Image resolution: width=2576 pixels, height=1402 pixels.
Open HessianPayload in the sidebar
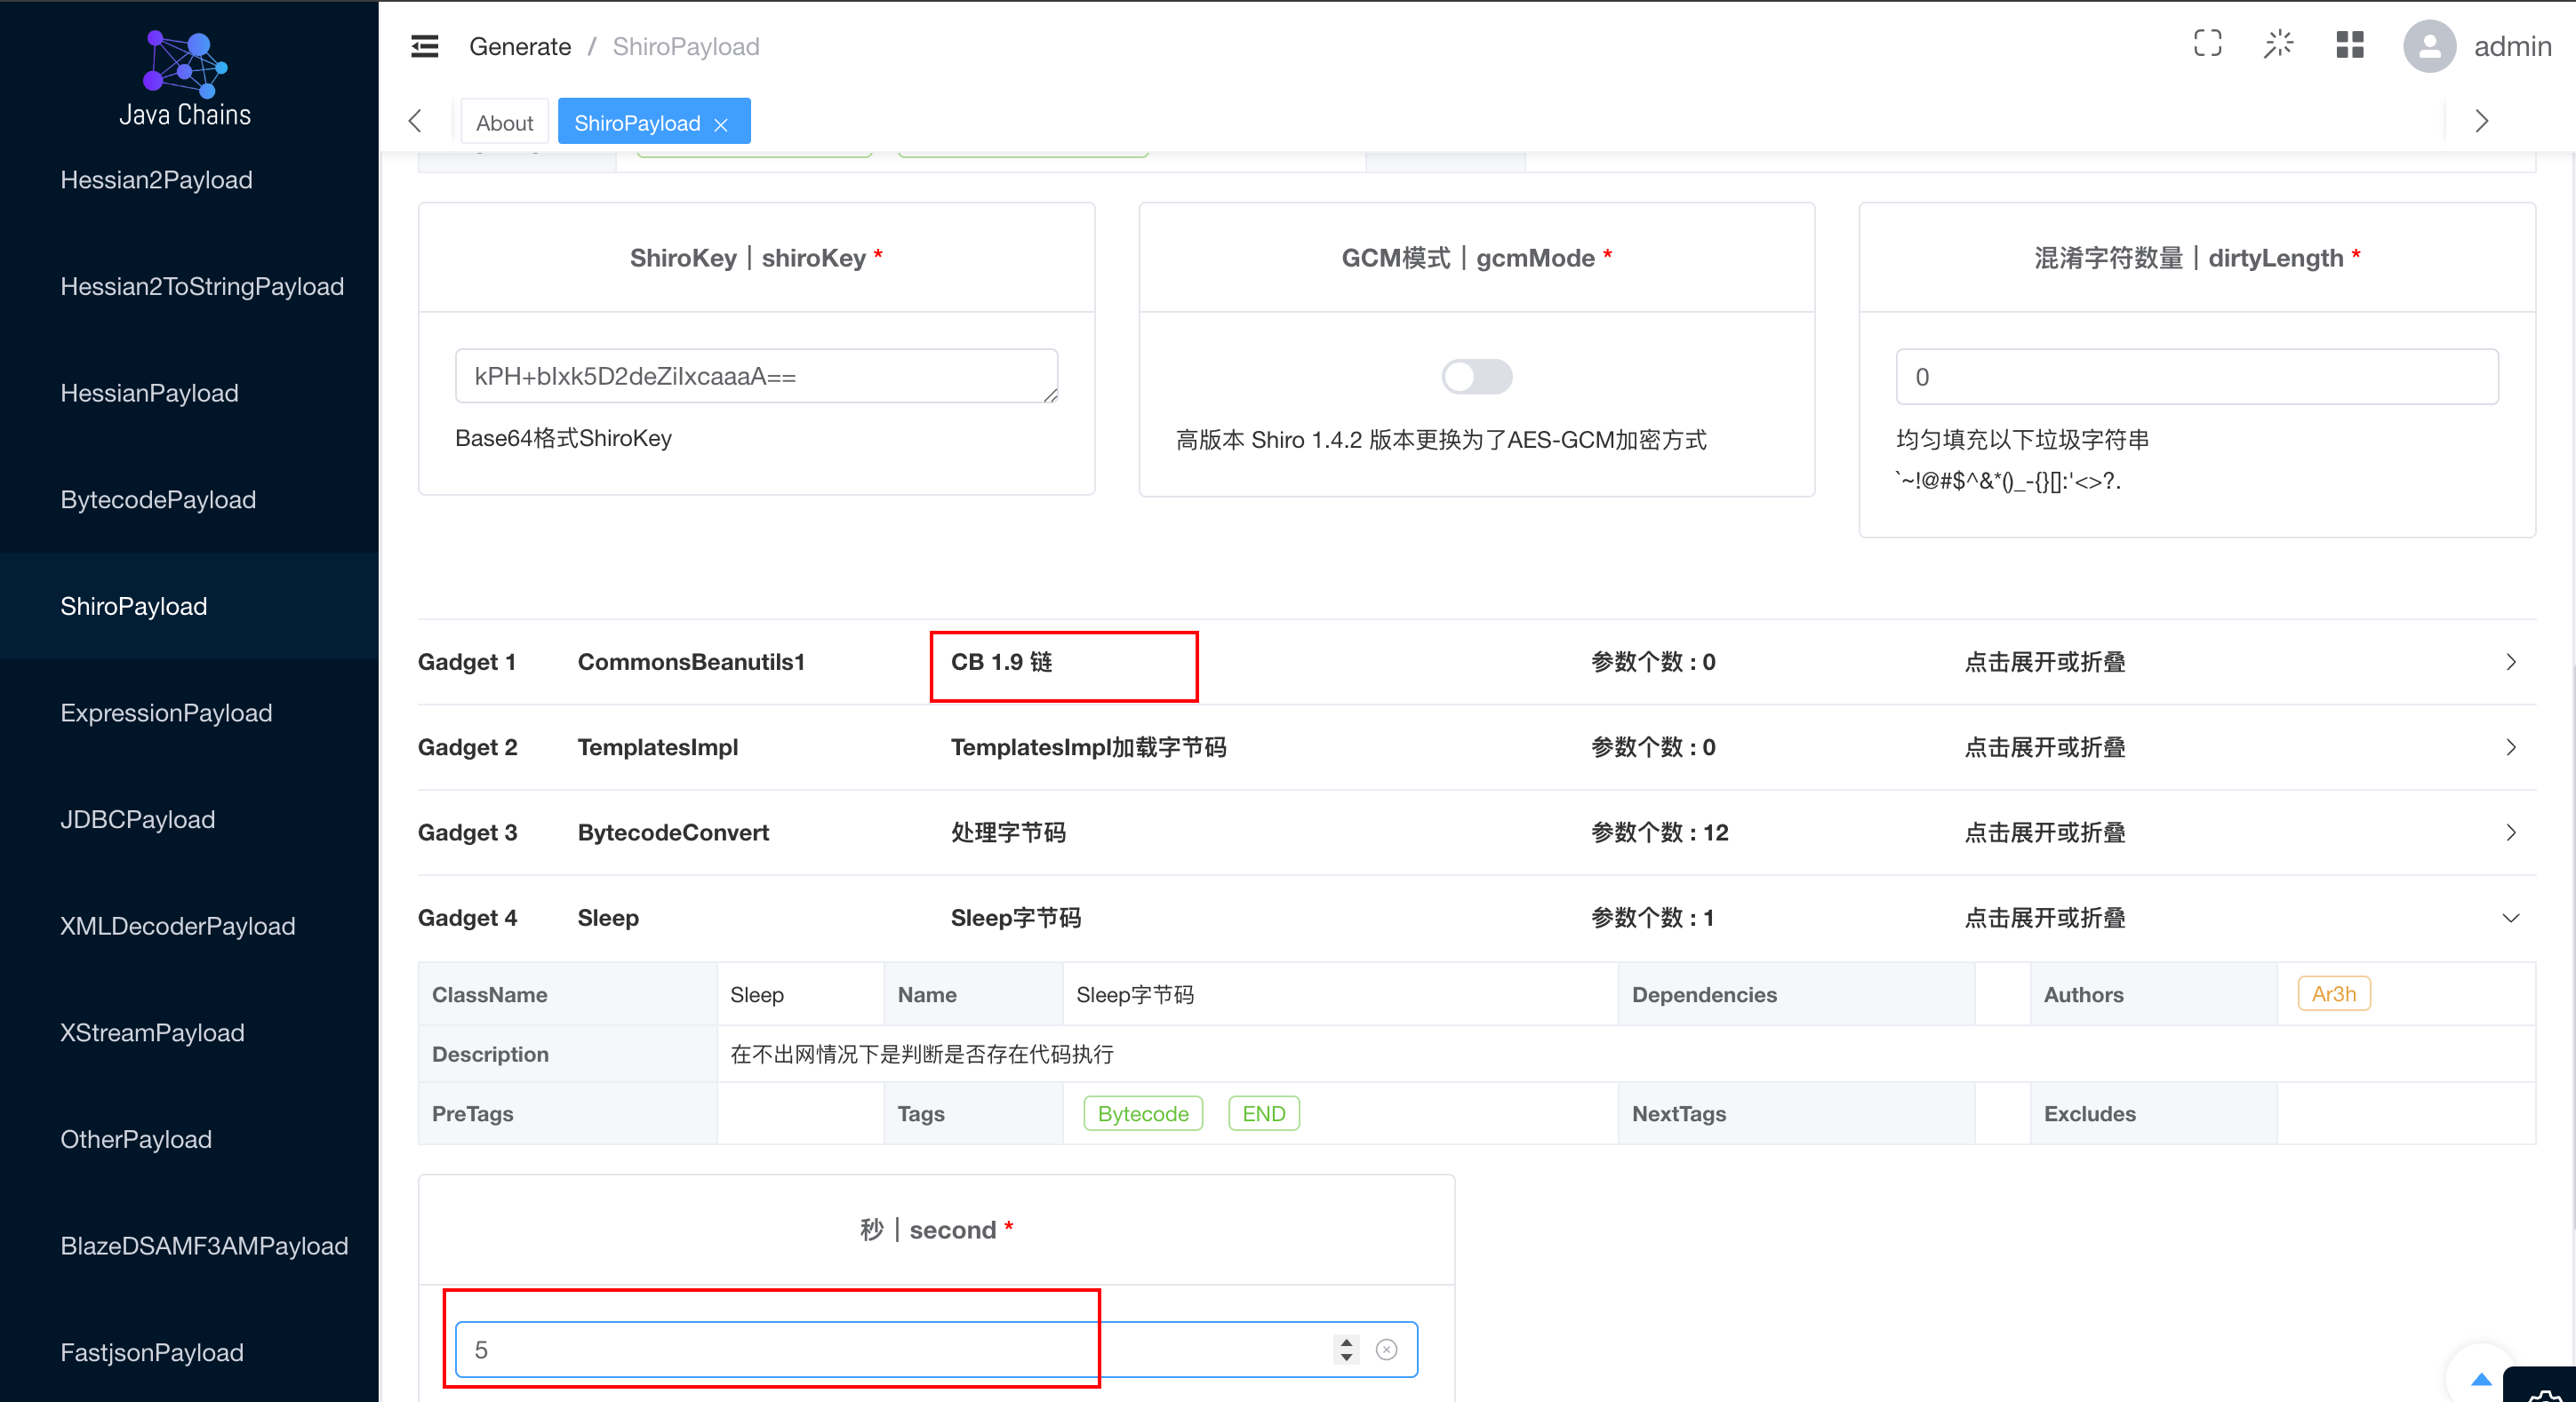189,393
